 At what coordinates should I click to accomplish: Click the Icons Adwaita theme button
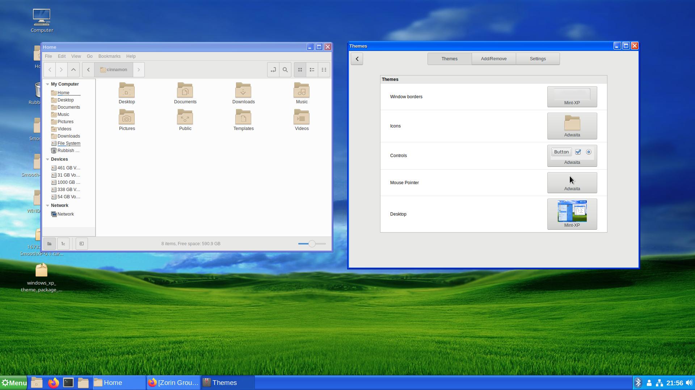click(x=572, y=126)
